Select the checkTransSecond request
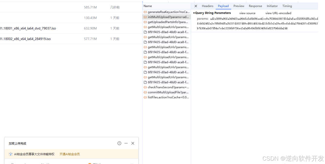Image resolution: width=325 pixels, height=164 pixels. (x=167, y=87)
